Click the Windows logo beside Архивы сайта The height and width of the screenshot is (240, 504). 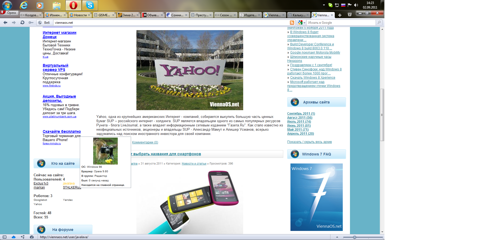click(x=295, y=102)
